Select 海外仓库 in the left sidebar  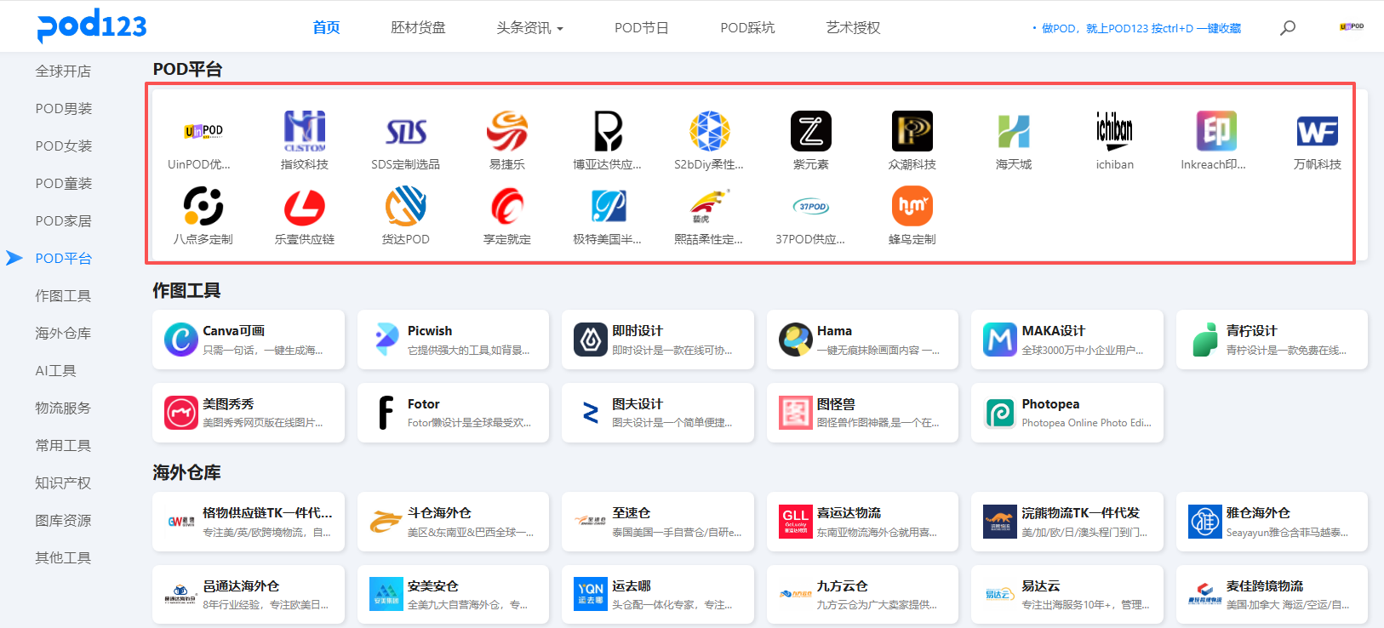pyautogui.click(x=63, y=334)
